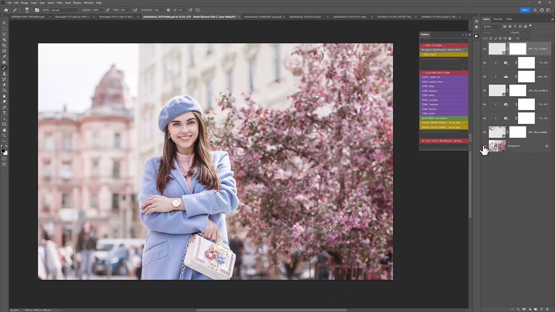Open the Plugins menu
The width and height of the screenshot is (555, 312).
(x=77, y=3)
